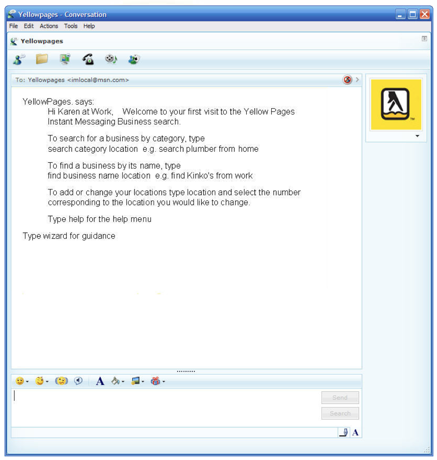Open the Tools menu
437x460 pixels.
tap(71, 26)
